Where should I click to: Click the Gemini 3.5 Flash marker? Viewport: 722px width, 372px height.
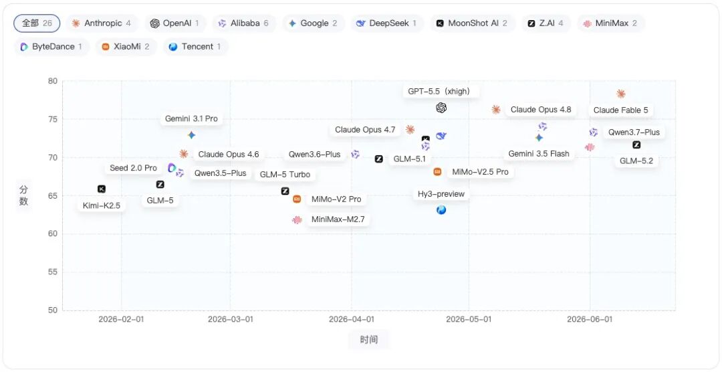[539, 137]
